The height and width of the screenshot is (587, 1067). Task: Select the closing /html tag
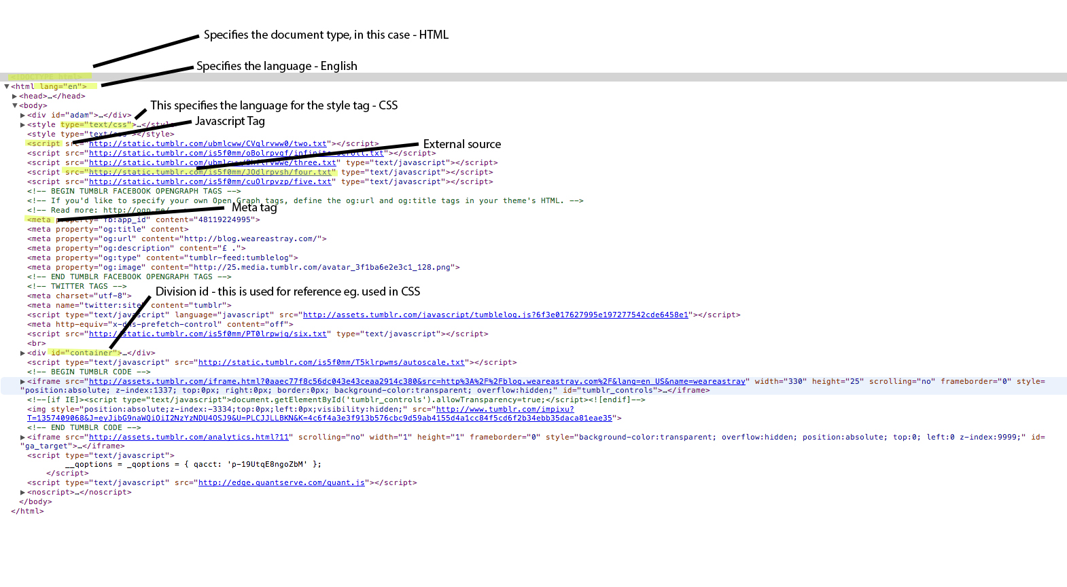[x=27, y=511]
